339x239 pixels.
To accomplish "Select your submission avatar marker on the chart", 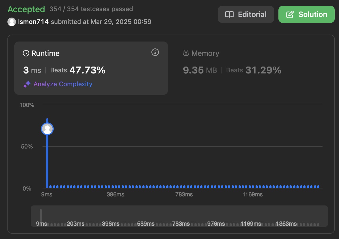I will (x=47, y=129).
